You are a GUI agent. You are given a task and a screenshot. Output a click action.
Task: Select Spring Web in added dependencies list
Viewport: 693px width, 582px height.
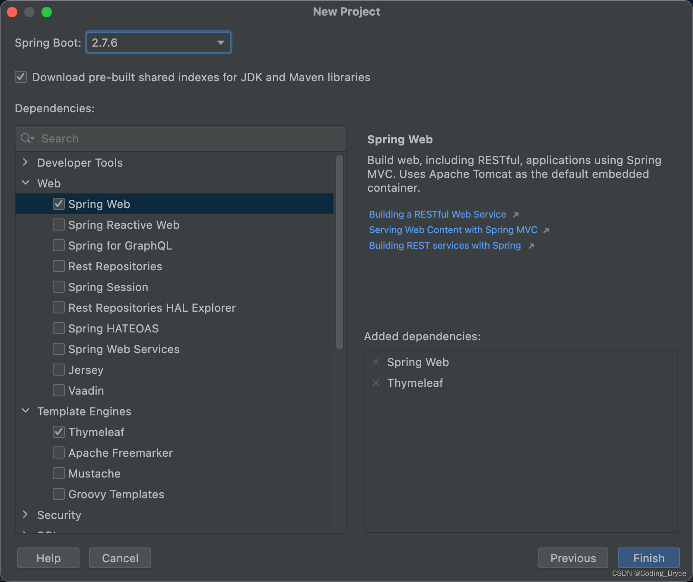click(x=418, y=362)
